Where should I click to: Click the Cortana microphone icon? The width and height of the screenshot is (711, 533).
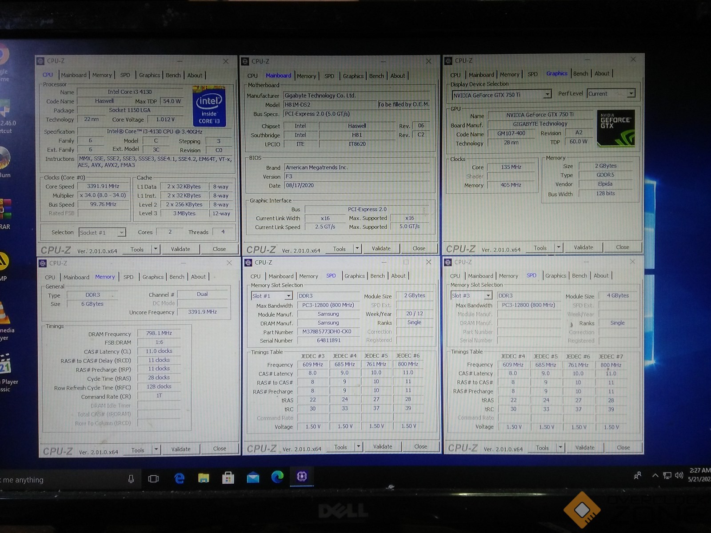point(131,479)
